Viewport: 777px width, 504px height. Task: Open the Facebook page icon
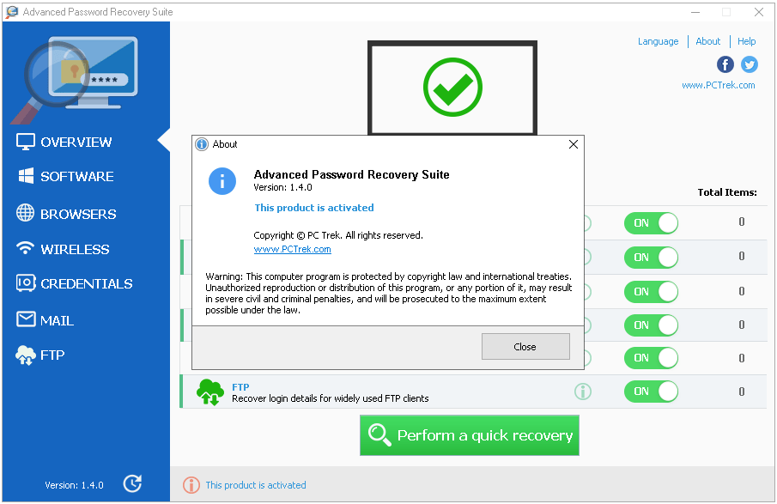click(725, 64)
